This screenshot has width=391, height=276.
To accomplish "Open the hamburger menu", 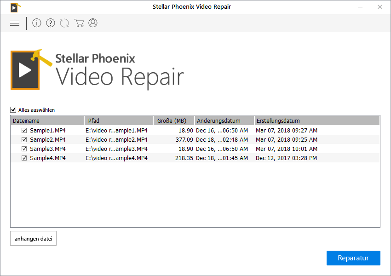I will [x=15, y=23].
